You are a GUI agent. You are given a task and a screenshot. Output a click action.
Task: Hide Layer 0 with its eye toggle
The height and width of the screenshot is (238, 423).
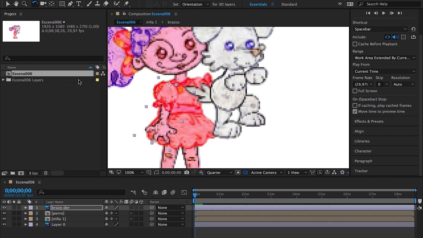pyautogui.click(x=4, y=224)
